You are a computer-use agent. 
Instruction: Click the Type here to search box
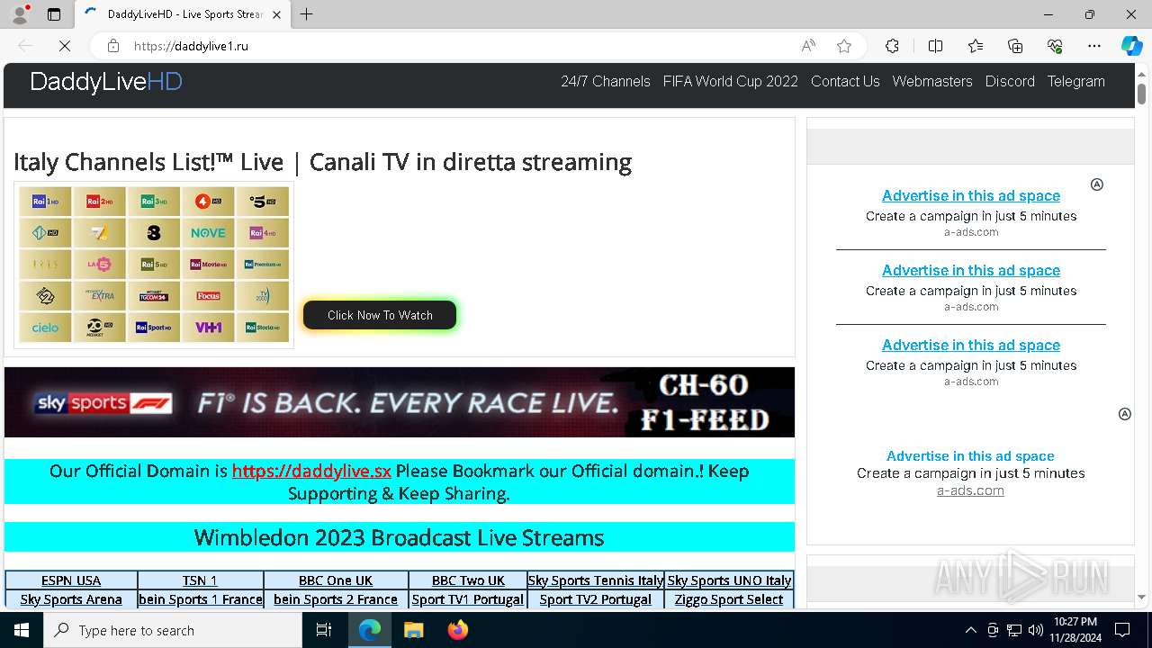(173, 630)
